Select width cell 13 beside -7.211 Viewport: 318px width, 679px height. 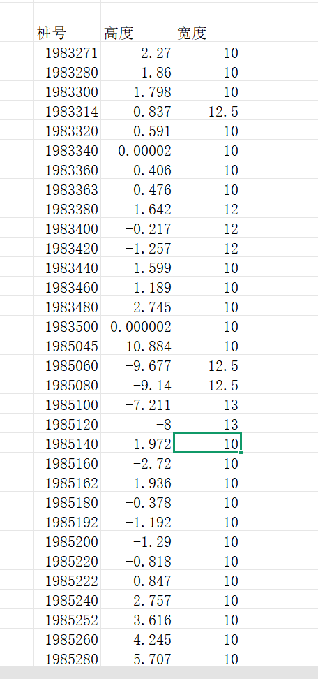(x=207, y=405)
